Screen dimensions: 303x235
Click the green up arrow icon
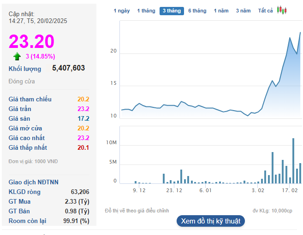17,56
